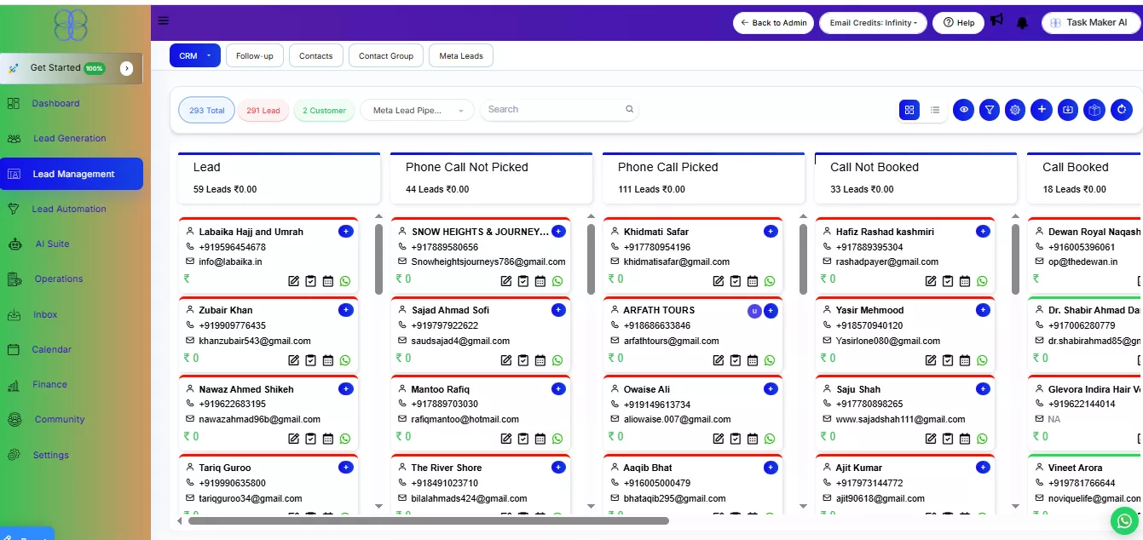This screenshot has width=1143, height=540.
Task: Expand the Email Credits Infinity dropdown
Action: [873, 22]
